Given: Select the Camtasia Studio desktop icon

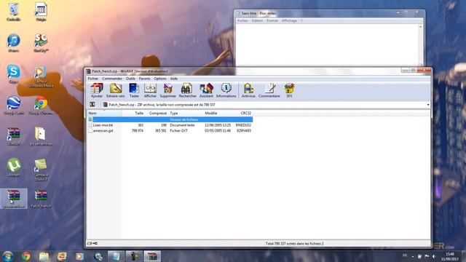Looking at the screenshot, I should pyautogui.click(x=41, y=170).
